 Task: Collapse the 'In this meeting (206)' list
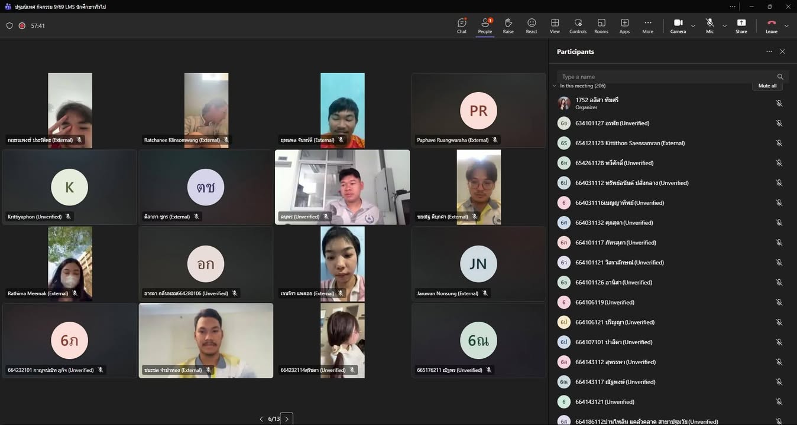point(555,86)
